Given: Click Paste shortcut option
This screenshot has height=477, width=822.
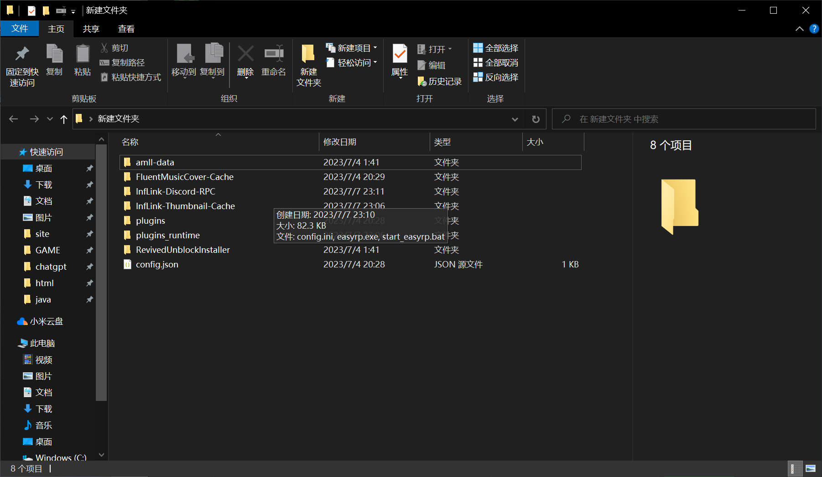Looking at the screenshot, I should (x=130, y=77).
